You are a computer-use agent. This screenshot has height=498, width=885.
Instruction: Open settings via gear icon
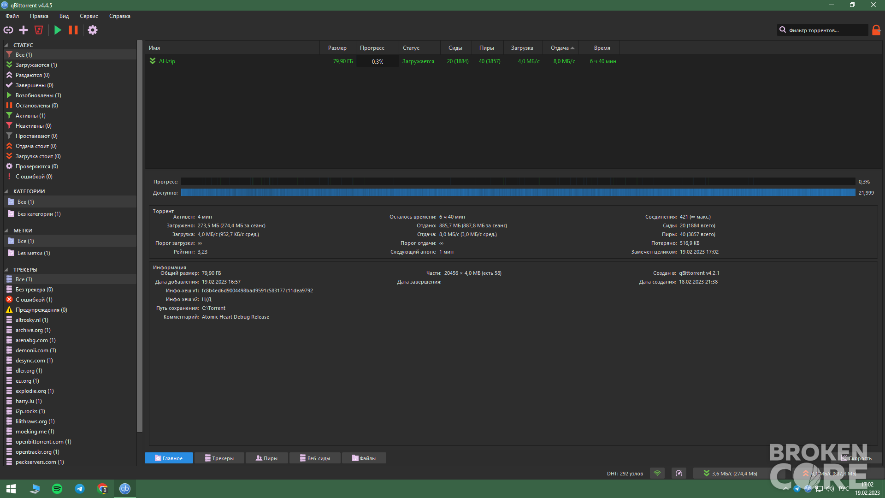coord(93,30)
